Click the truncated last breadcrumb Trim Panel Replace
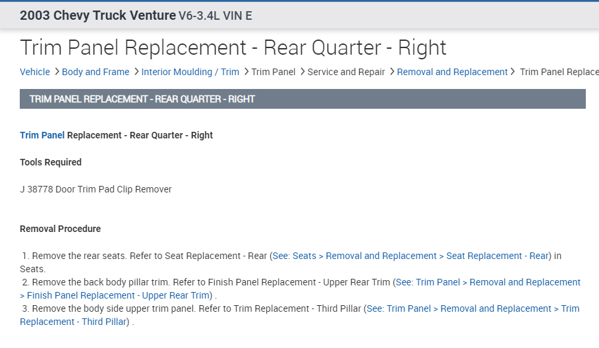The width and height of the screenshot is (599, 348). coord(559,72)
